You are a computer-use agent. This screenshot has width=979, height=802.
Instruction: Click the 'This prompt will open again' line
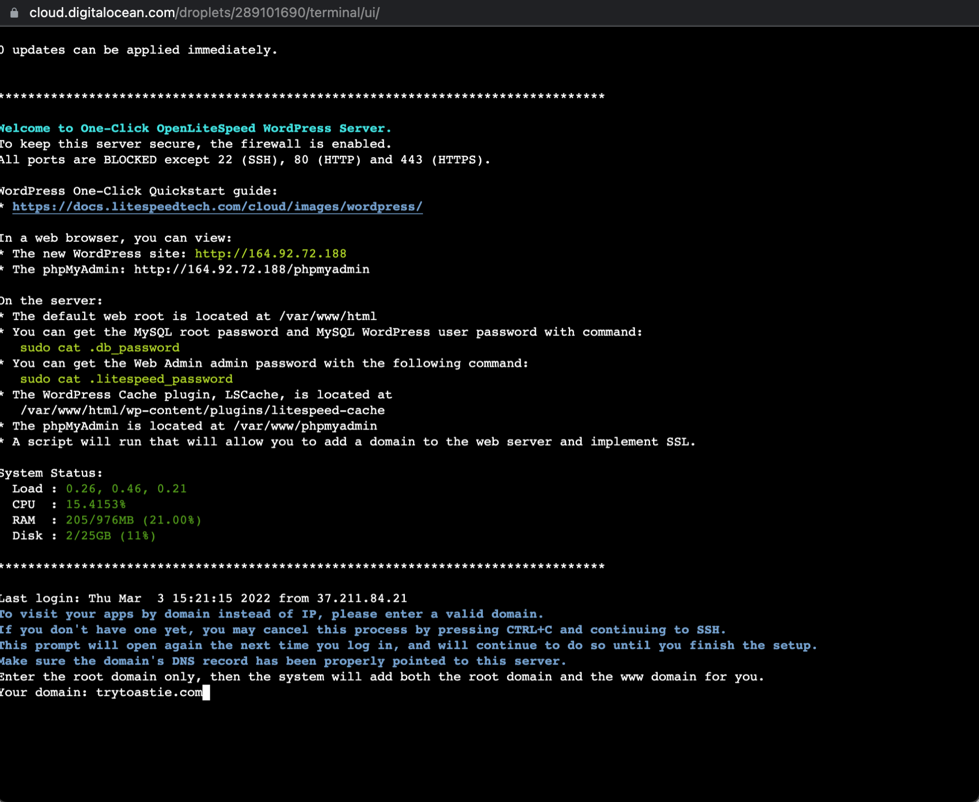tap(409, 646)
